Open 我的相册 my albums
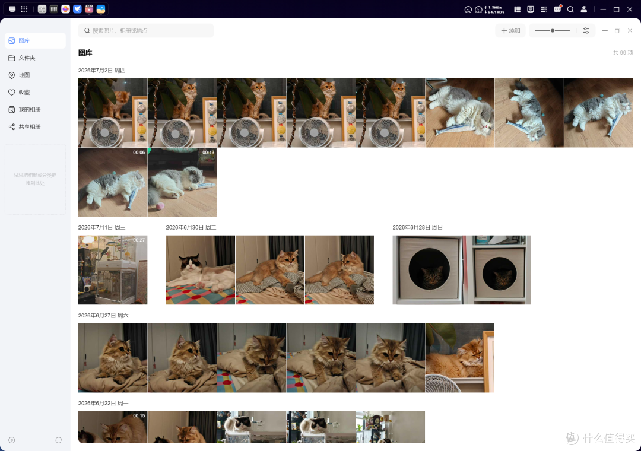This screenshot has width=641, height=451. 35,109
